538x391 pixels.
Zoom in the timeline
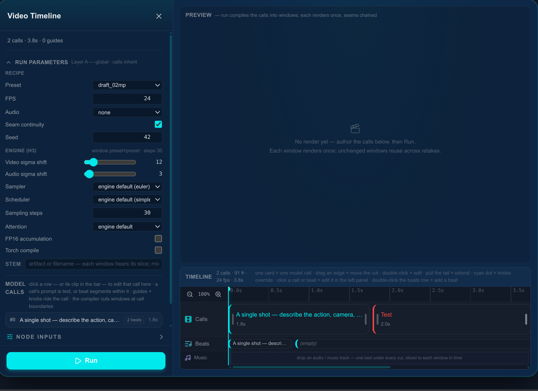coord(218,294)
